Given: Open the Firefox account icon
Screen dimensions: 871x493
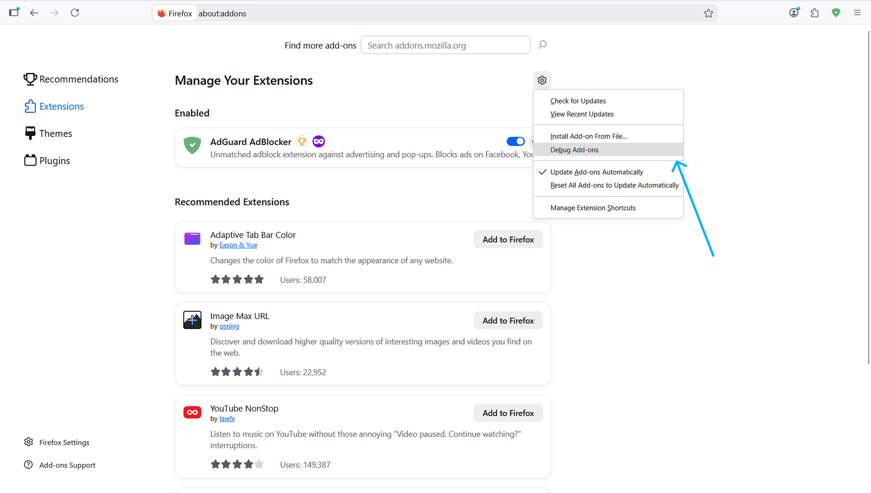Looking at the screenshot, I should coord(794,13).
